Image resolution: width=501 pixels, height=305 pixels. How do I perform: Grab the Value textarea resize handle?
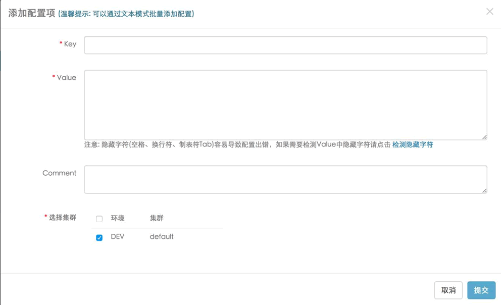pos(484,137)
